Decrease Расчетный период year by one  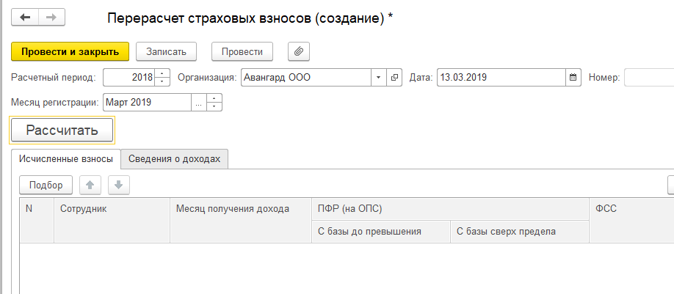click(x=163, y=81)
